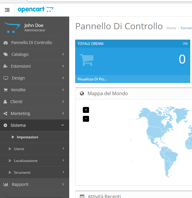Open the Design menu item

click(x=35, y=78)
